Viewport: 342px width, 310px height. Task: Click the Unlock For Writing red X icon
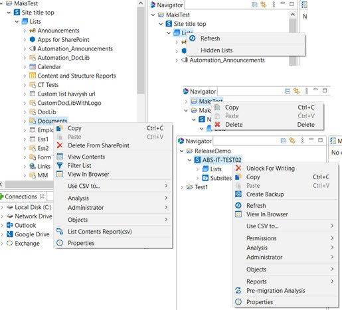[x=238, y=168]
